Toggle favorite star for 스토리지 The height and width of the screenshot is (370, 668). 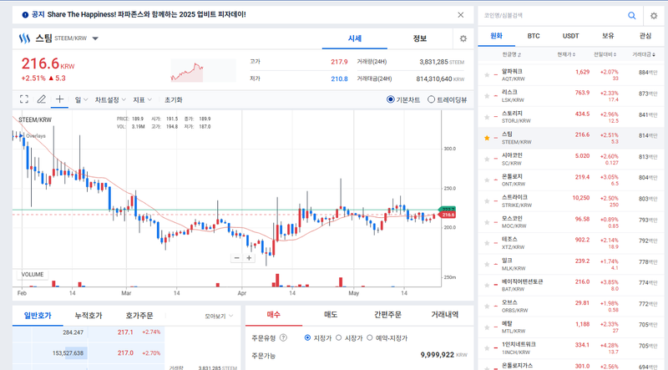tap(487, 117)
